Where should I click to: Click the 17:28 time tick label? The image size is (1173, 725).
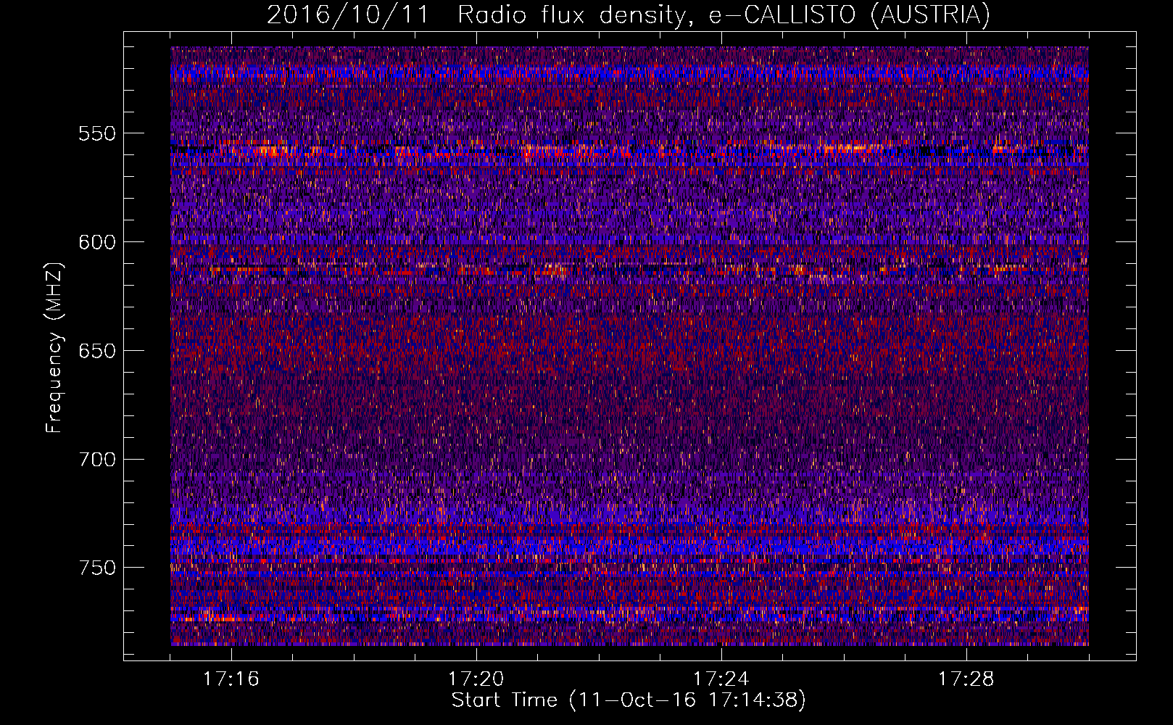pyautogui.click(x=966, y=679)
